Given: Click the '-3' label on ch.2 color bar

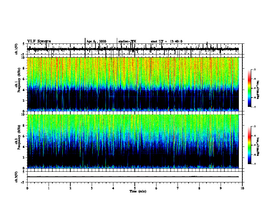Looking at the screenshot, I should click(254, 127).
